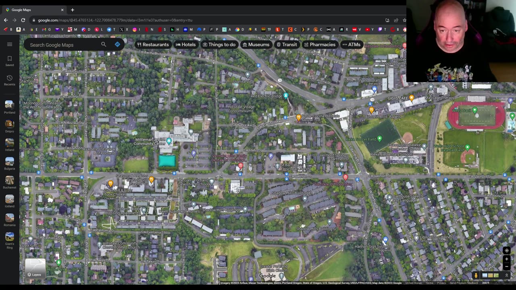516x290 pixels.
Task: Select the Google Maps browser tab
Action: [34, 10]
